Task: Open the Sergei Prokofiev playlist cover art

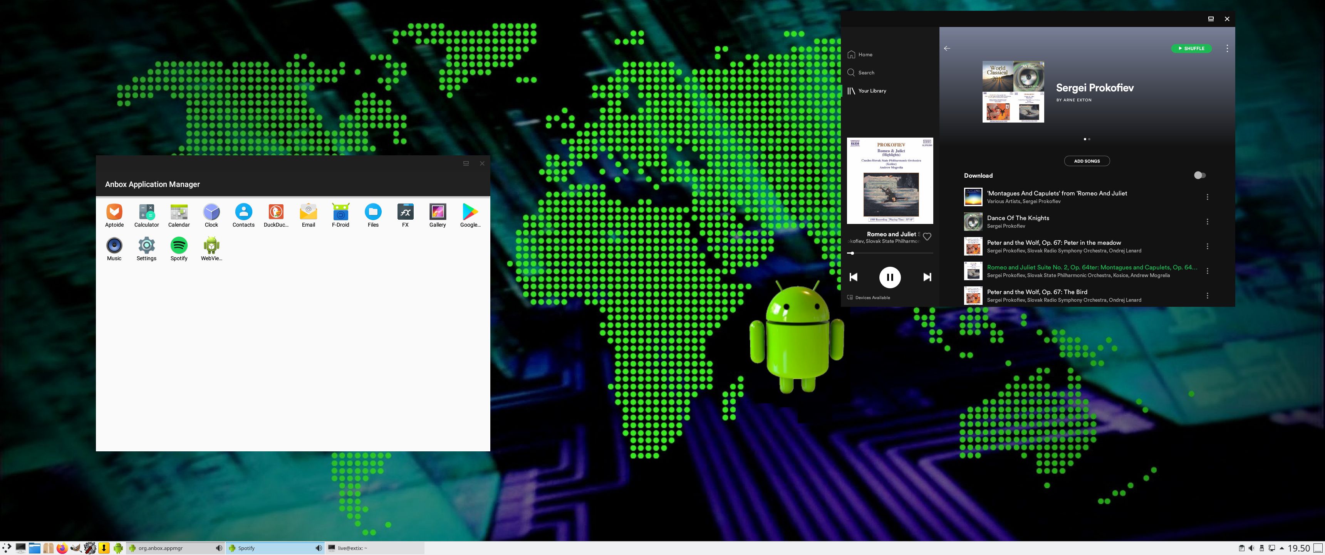Action: (x=1013, y=92)
